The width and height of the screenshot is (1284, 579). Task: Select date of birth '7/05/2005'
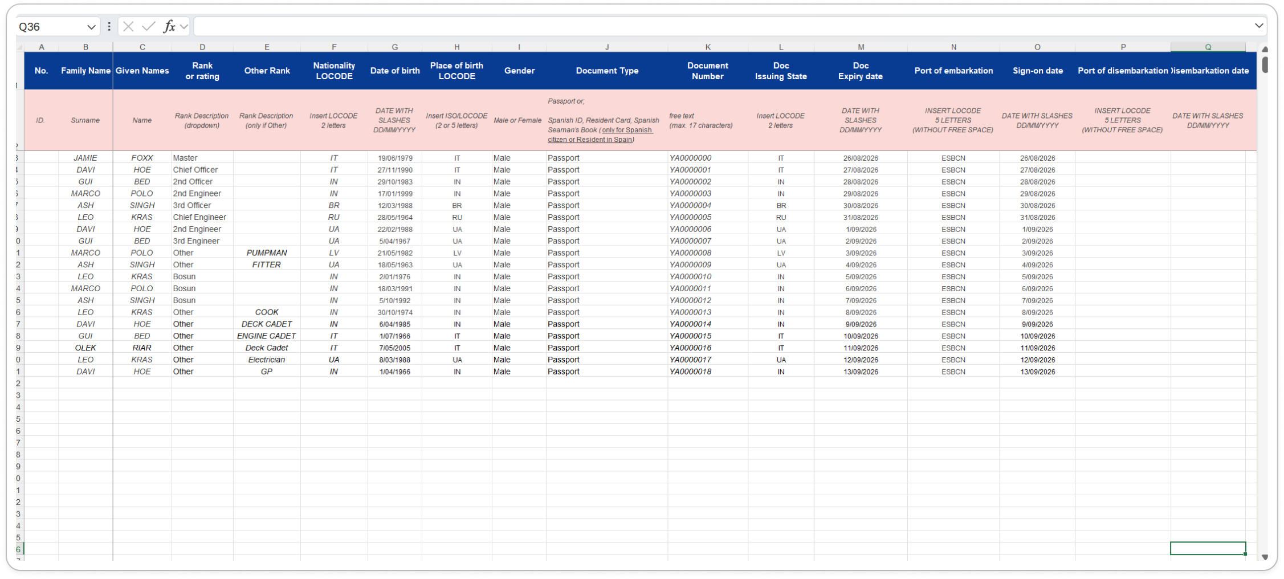pos(395,348)
